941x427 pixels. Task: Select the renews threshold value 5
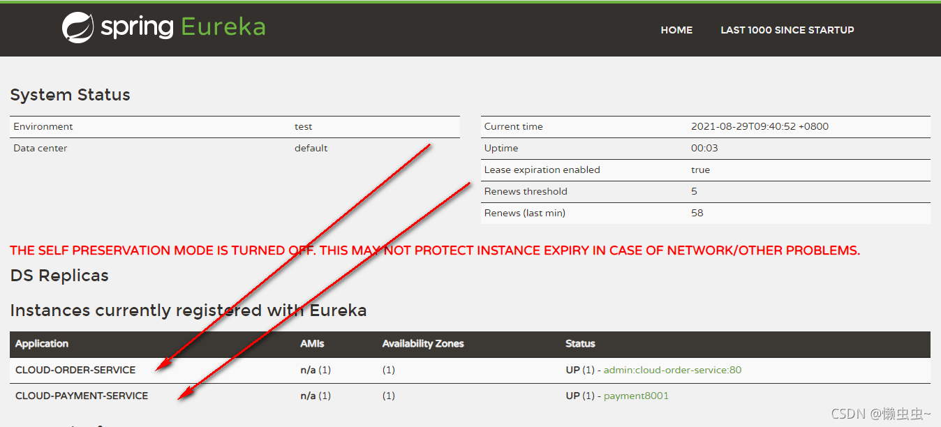pos(694,191)
